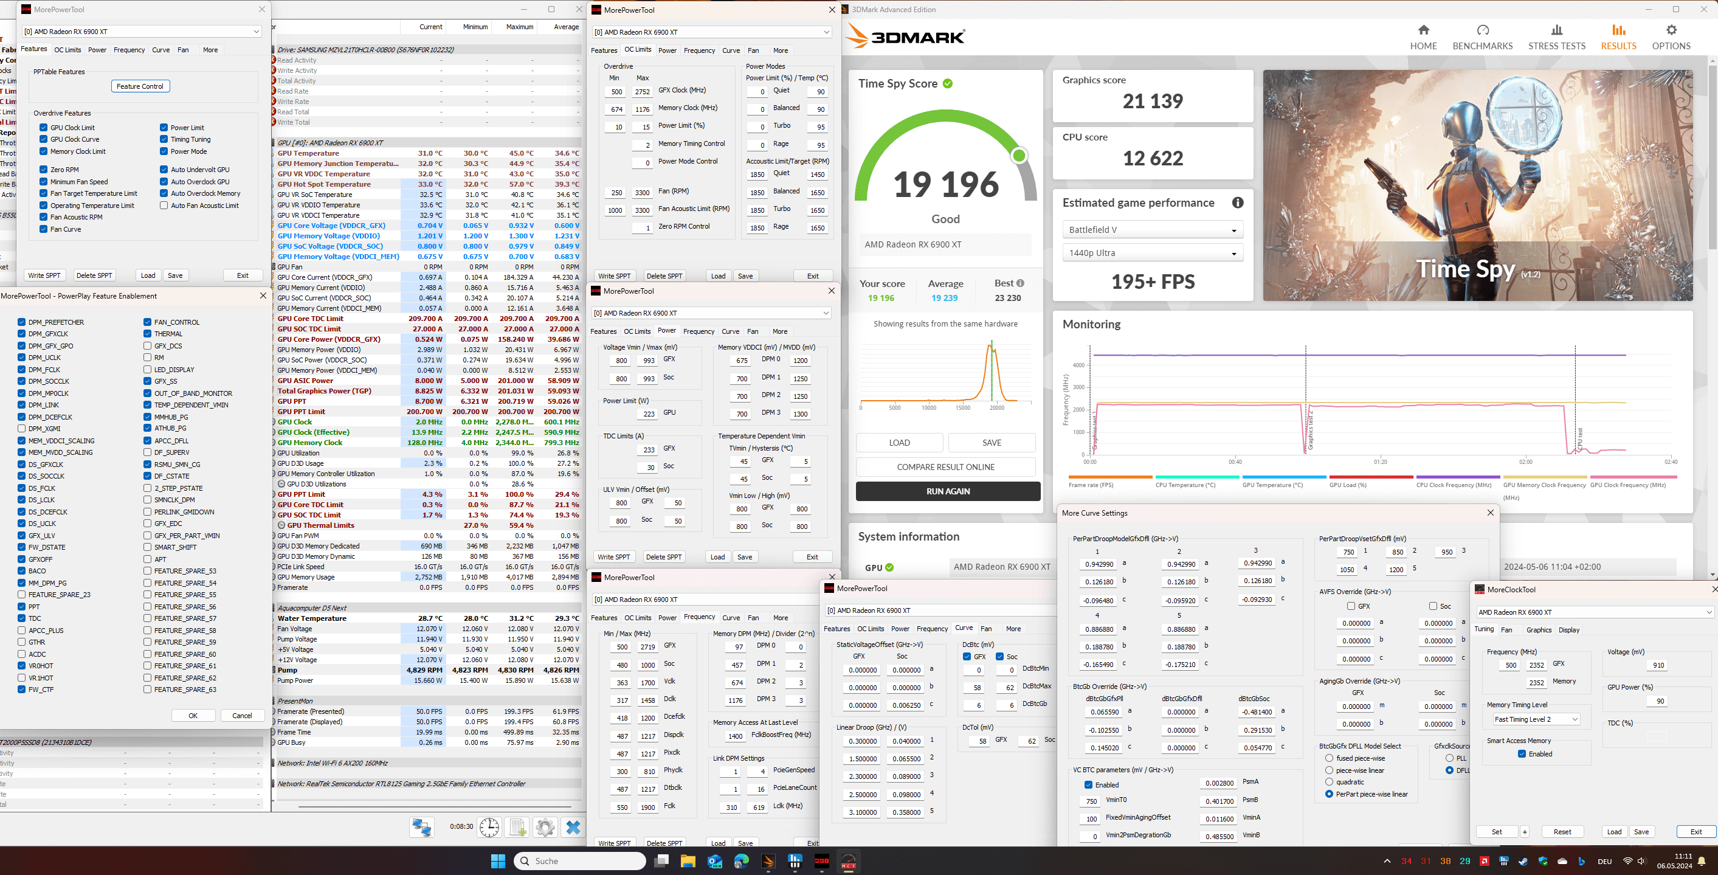Open Outlook from the taskbar
Viewport: 1718px width, 875px height.
click(715, 861)
